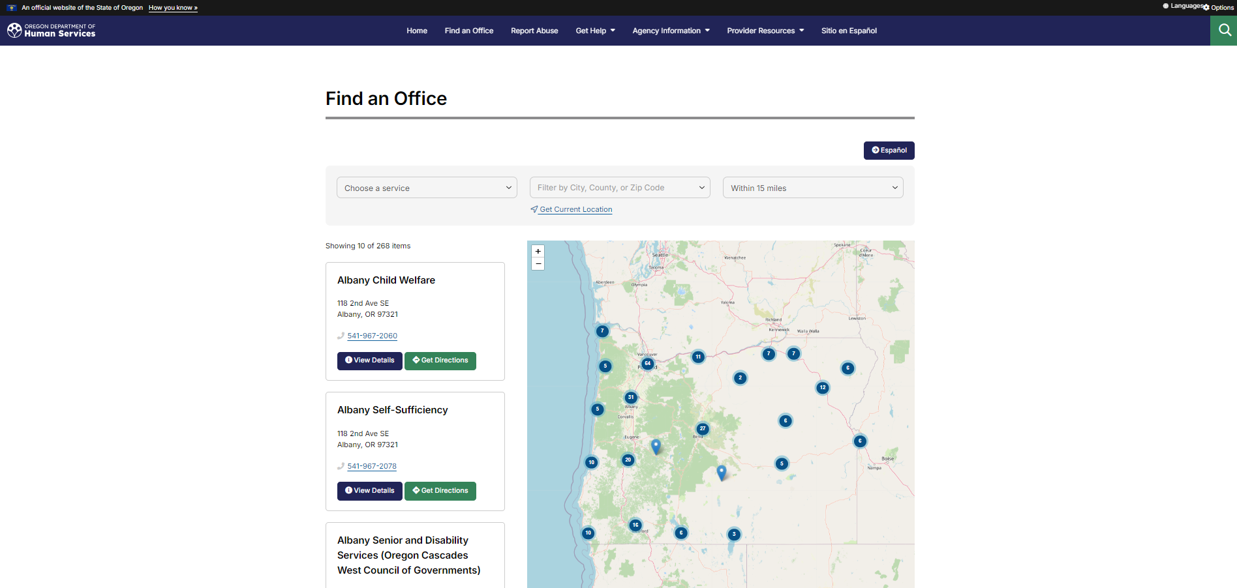Image resolution: width=1237 pixels, height=588 pixels.
Task: Open map cluster marker labeled 20
Action: coord(628,460)
